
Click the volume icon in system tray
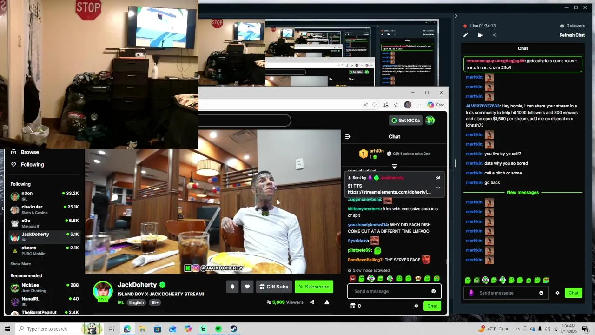(548, 329)
